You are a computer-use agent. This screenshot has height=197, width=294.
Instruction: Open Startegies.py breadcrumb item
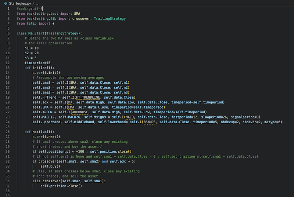coord(20,3)
